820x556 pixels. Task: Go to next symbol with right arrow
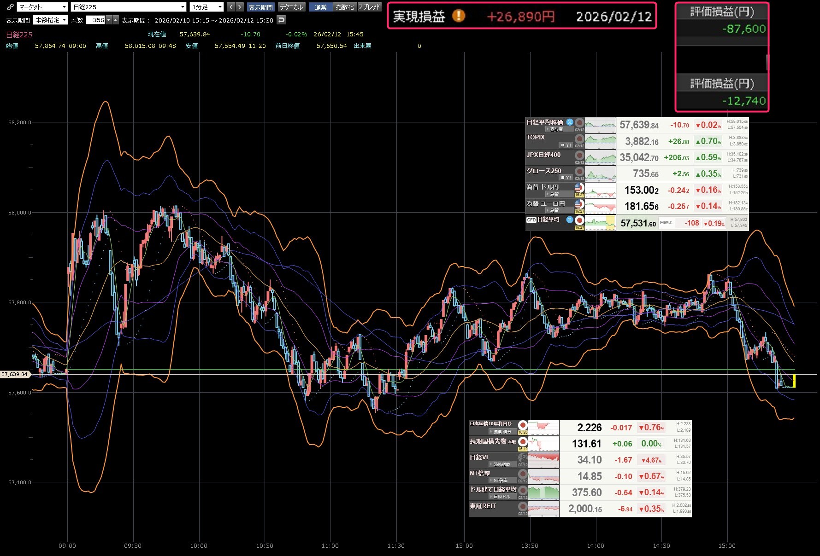coord(240,7)
